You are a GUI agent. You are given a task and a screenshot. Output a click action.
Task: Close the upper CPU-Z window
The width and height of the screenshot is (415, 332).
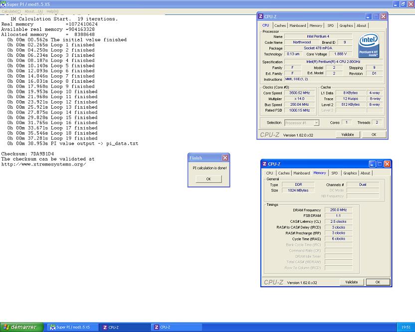(383, 16)
